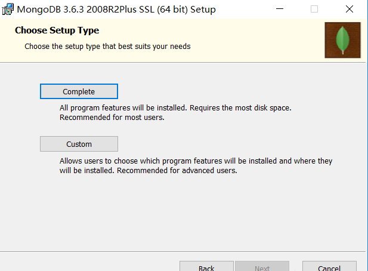Click the 'Allows users to choose' description text

(196, 161)
